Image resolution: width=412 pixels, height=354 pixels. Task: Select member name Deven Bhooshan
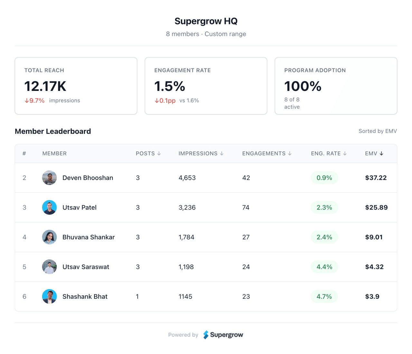click(x=88, y=178)
